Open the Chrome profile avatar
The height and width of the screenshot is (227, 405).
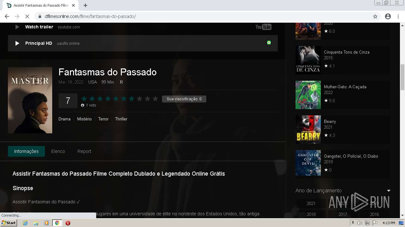click(x=388, y=16)
